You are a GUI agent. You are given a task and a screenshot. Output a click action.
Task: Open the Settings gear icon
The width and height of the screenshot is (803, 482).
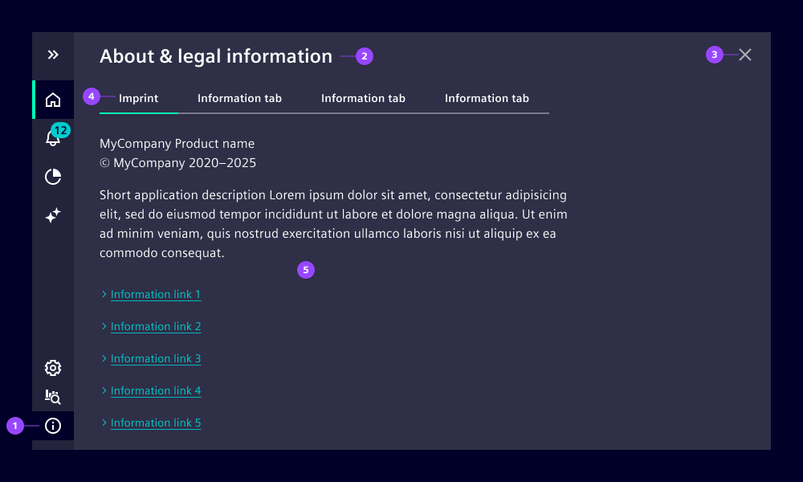tap(53, 367)
